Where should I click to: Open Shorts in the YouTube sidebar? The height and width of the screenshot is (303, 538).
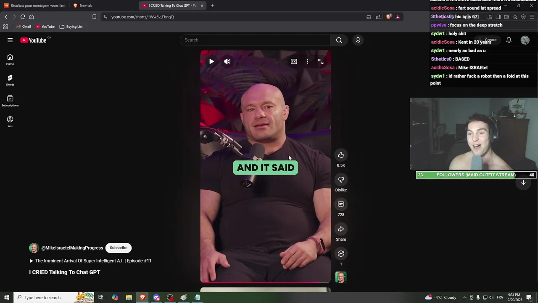pyautogui.click(x=10, y=80)
